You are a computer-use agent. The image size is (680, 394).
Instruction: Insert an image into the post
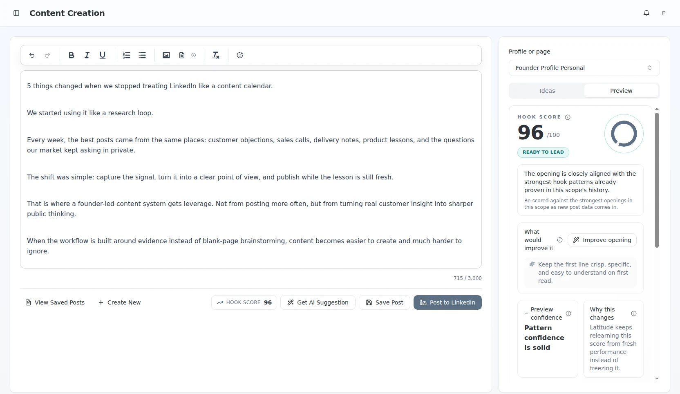pos(166,55)
